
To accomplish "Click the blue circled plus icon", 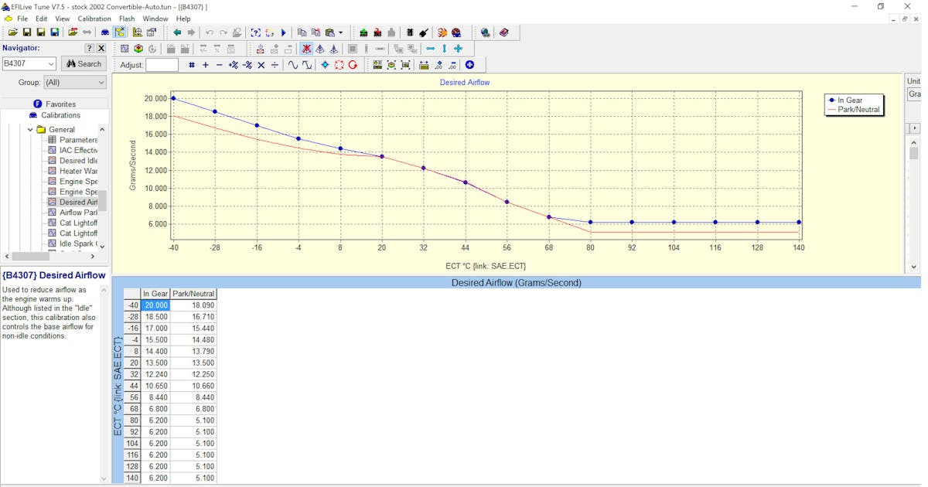I will pos(469,65).
